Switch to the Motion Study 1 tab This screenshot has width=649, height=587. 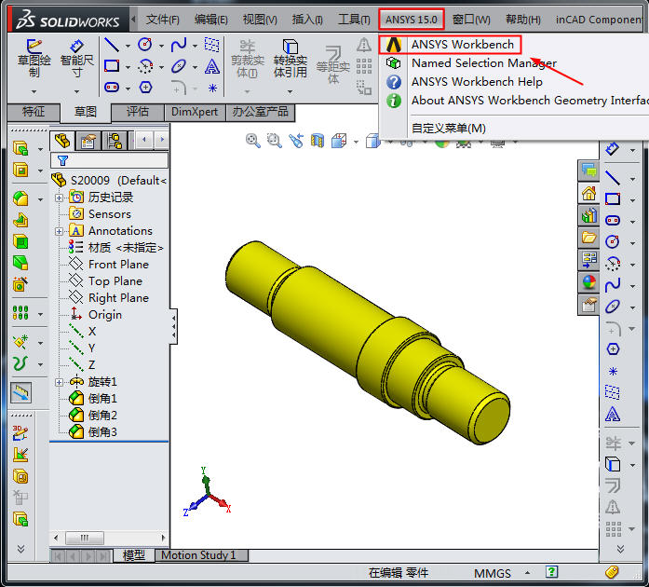[x=198, y=555]
